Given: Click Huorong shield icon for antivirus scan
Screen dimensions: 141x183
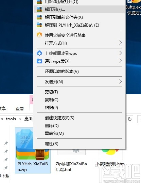Looking at the screenshot, I should tap(39, 35).
